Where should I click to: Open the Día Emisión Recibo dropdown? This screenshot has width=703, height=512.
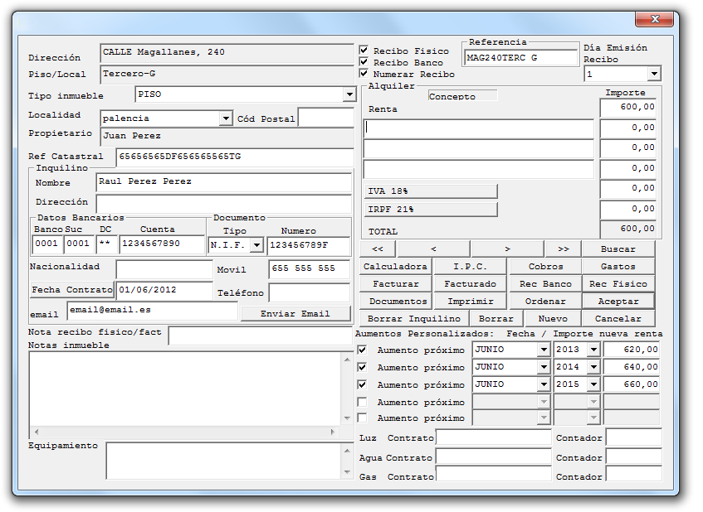[x=654, y=74]
